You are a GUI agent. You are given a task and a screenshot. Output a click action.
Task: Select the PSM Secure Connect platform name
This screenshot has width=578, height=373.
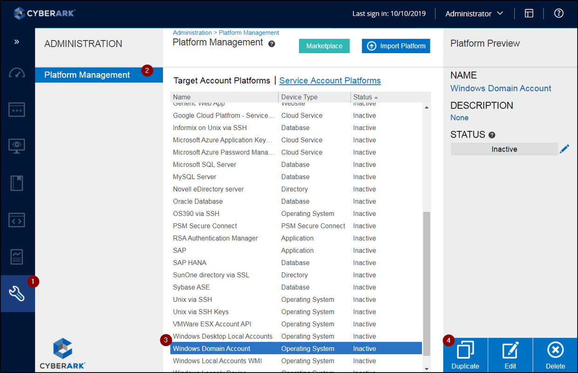point(205,226)
